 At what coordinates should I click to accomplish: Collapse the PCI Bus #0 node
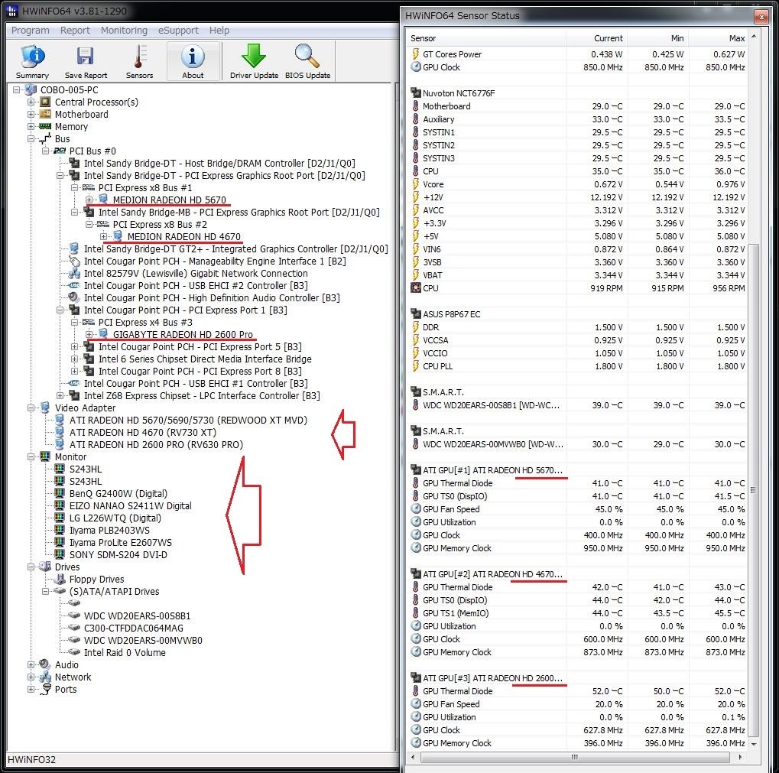[x=45, y=151]
